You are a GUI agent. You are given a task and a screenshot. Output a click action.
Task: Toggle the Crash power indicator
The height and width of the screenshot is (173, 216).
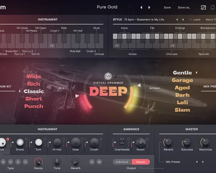(101, 139)
